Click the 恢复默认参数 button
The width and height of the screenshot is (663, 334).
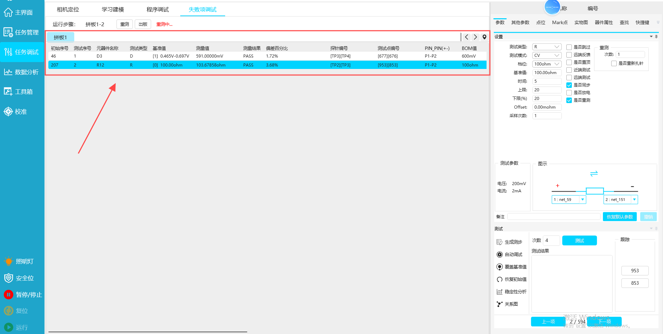pyautogui.click(x=619, y=217)
